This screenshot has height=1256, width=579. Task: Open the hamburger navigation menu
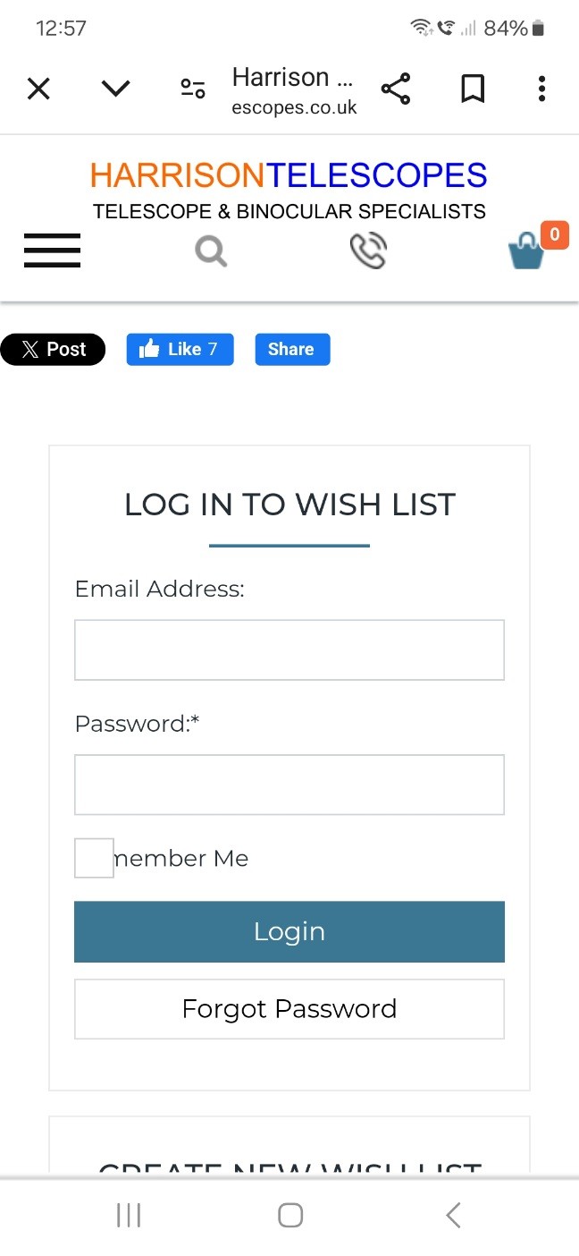(x=52, y=250)
